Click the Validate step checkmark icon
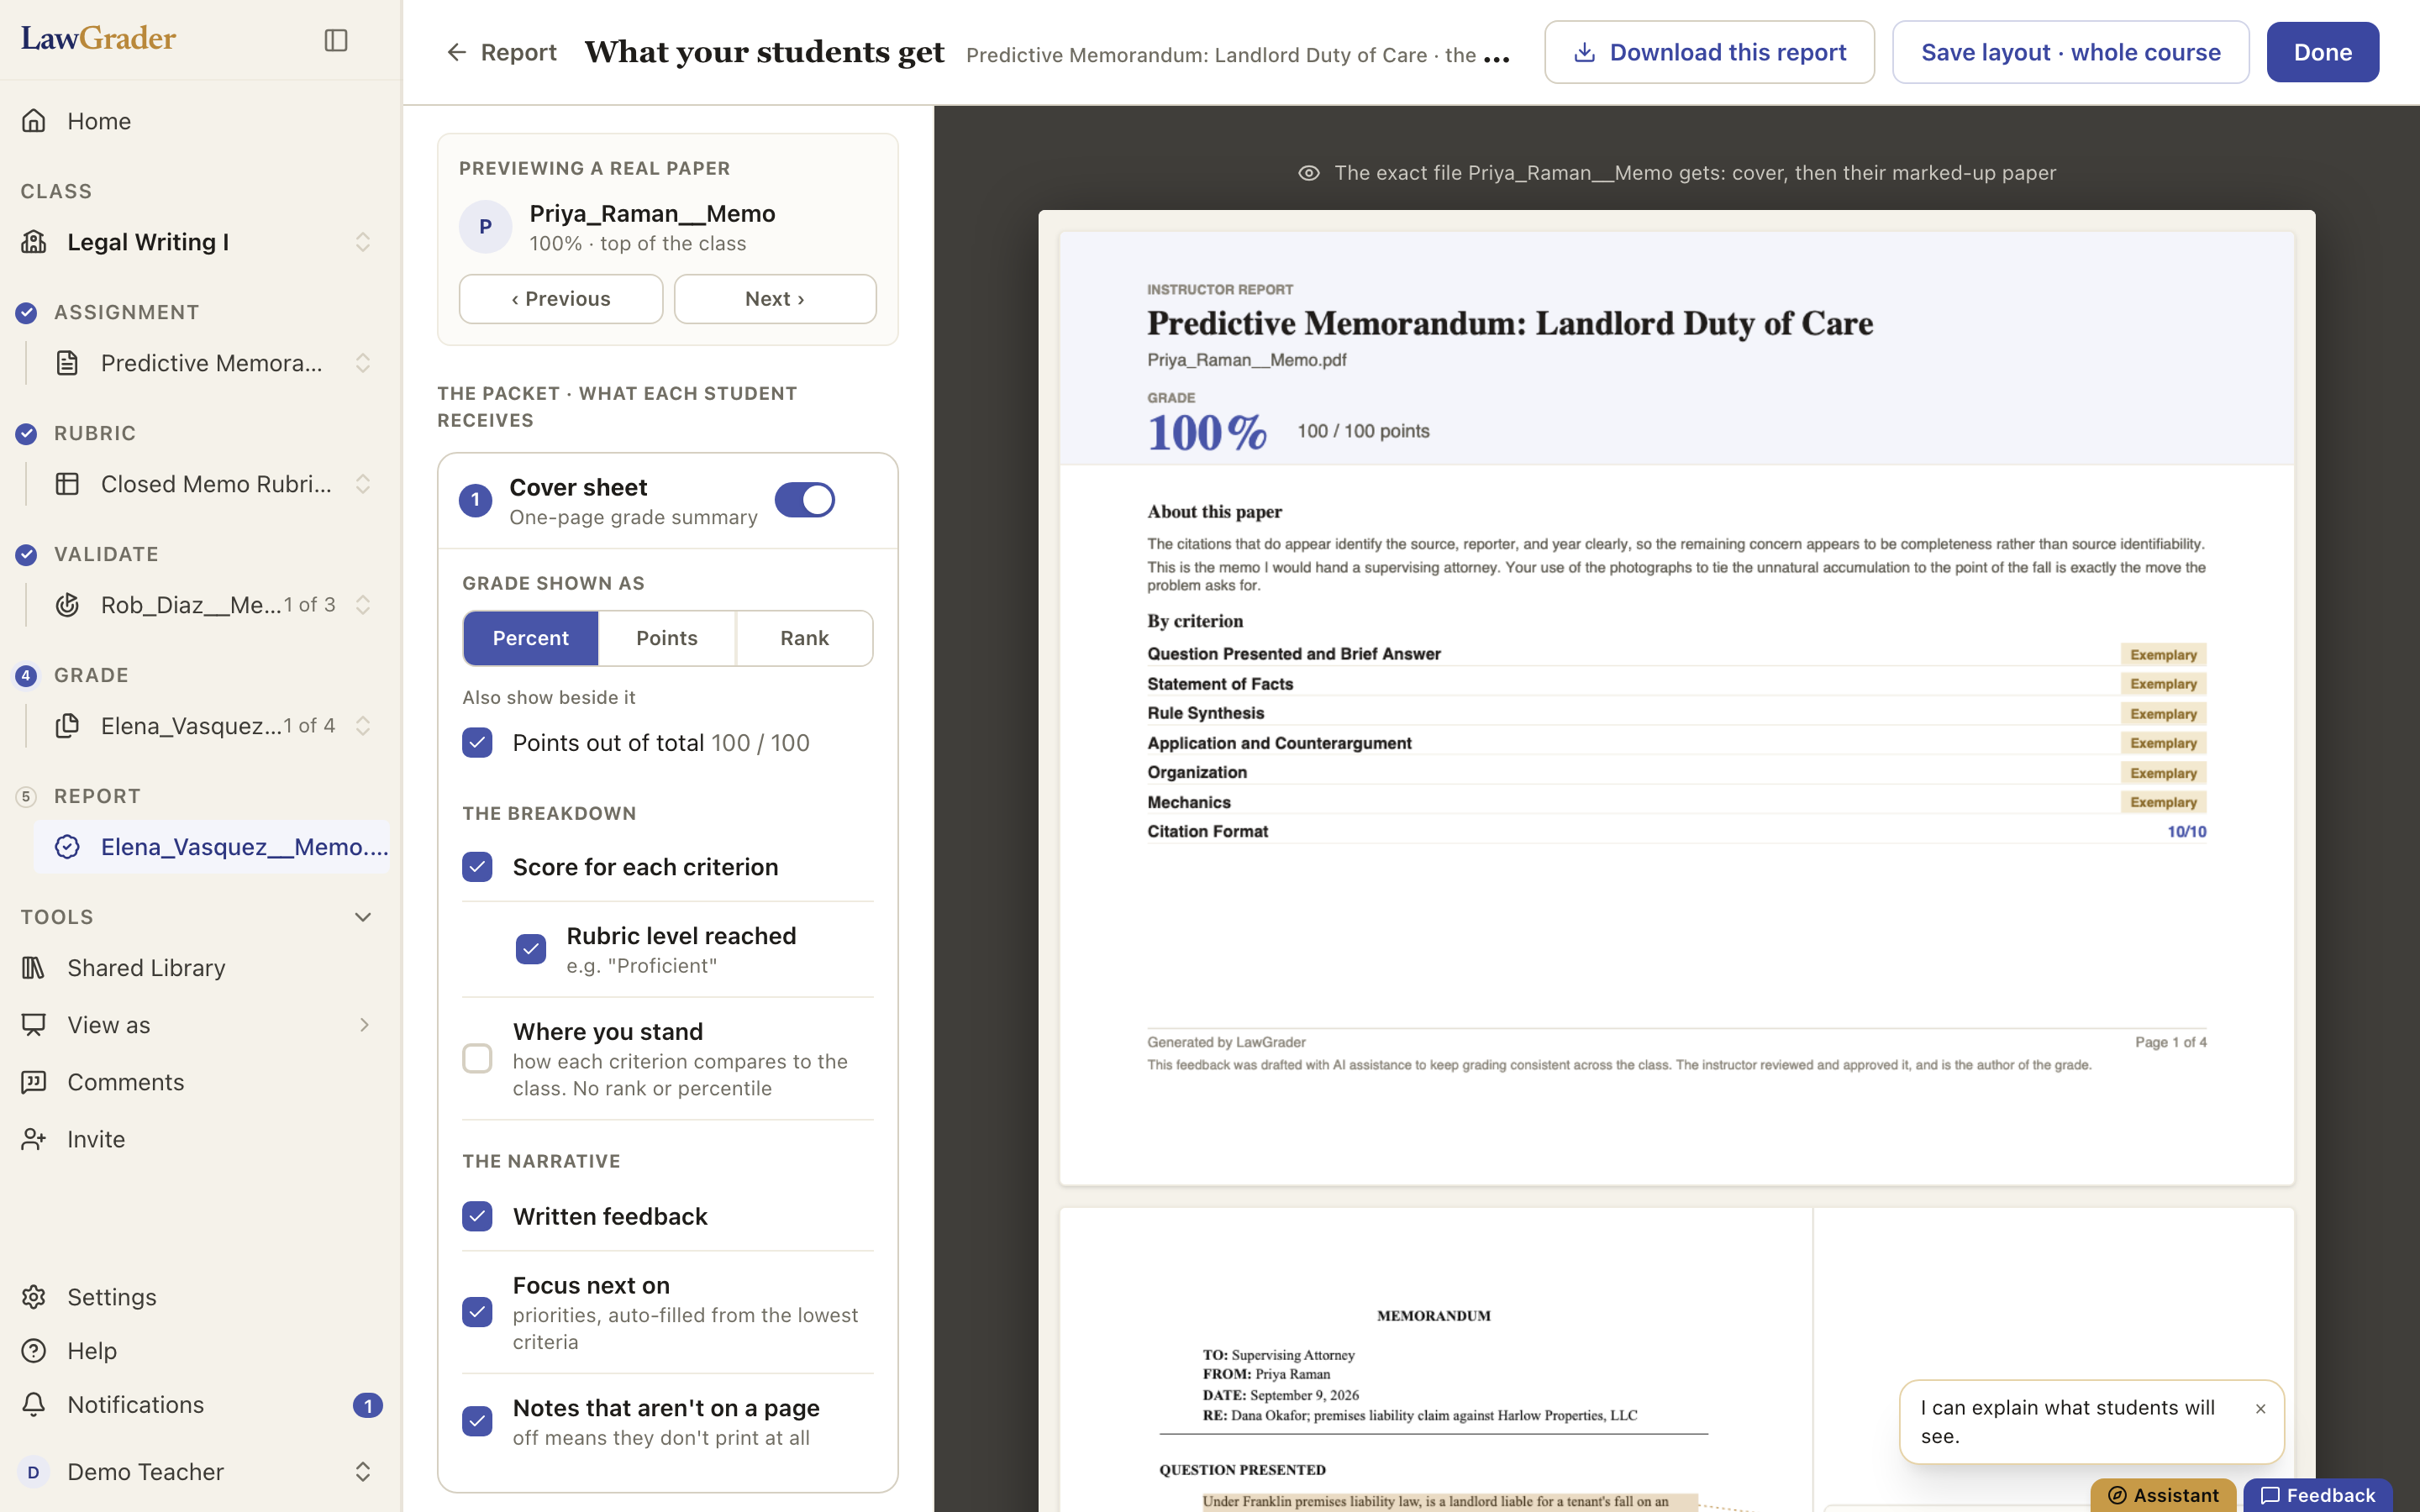The height and width of the screenshot is (1512, 2420). point(26,555)
